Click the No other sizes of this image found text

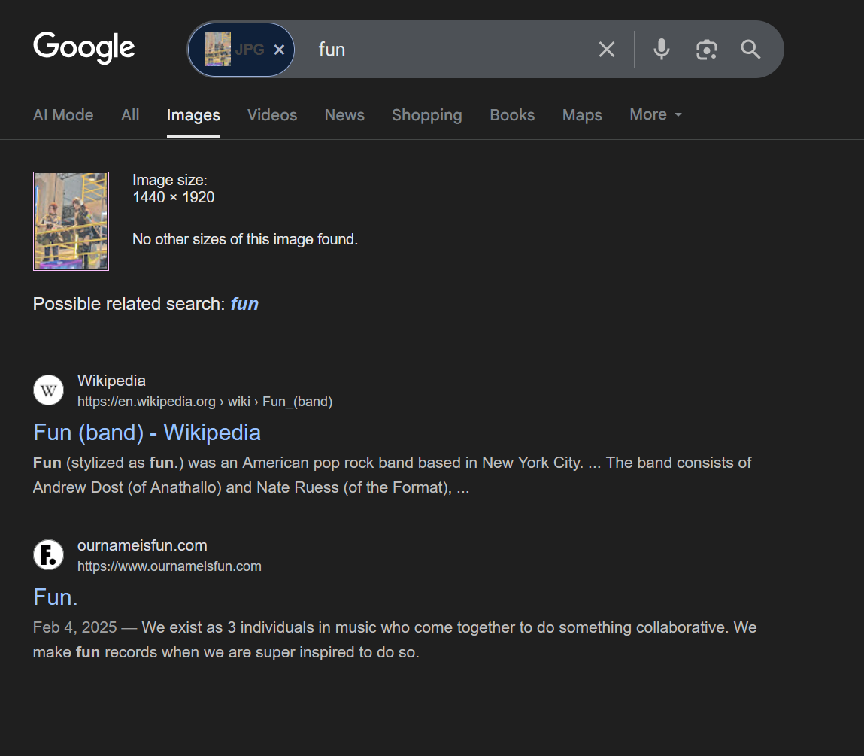(x=245, y=239)
